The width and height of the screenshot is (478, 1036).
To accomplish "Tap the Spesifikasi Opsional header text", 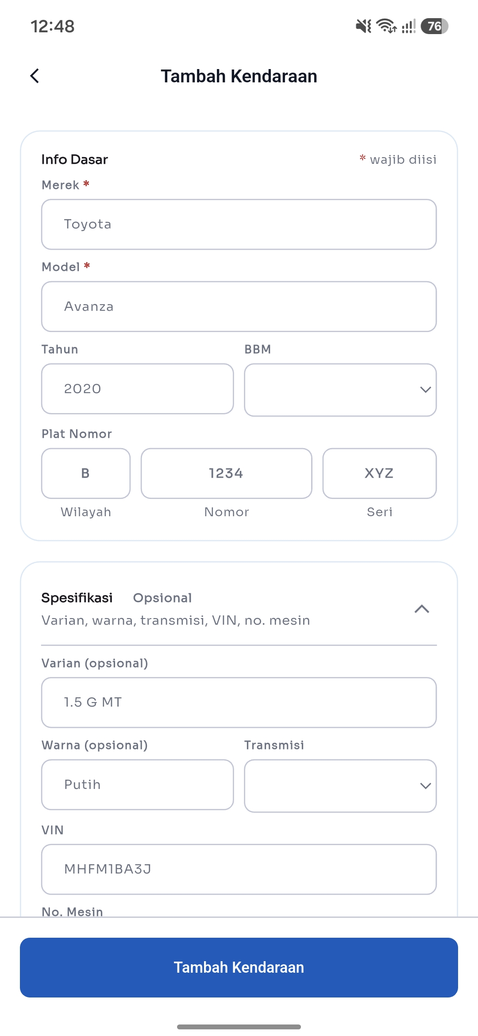I will 116,598.
